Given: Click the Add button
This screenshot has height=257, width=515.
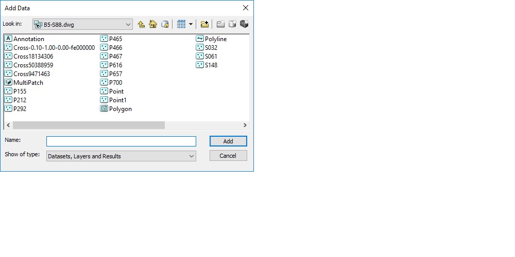Looking at the screenshot, I should point(228,141).
